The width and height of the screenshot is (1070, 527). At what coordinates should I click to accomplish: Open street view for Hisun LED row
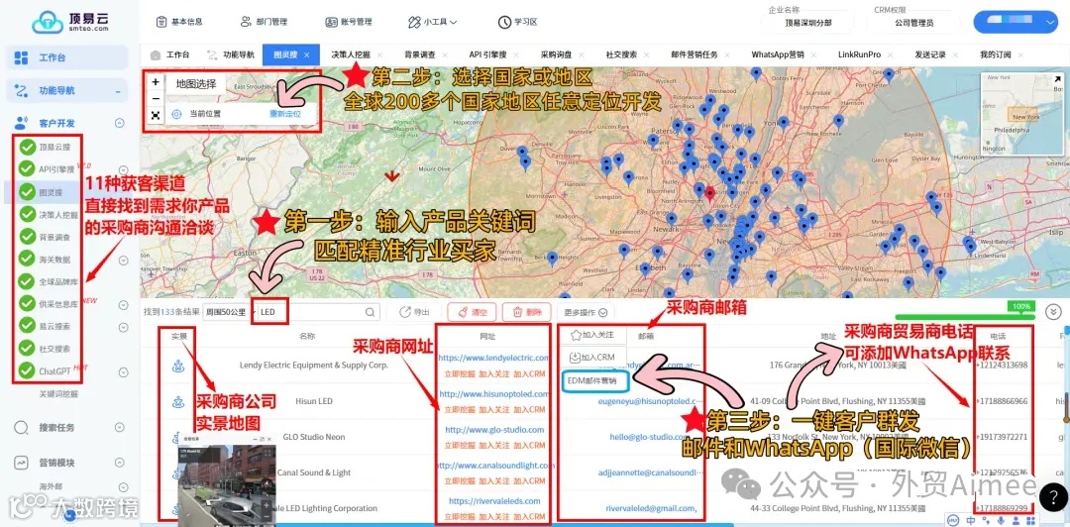(178, 401)
